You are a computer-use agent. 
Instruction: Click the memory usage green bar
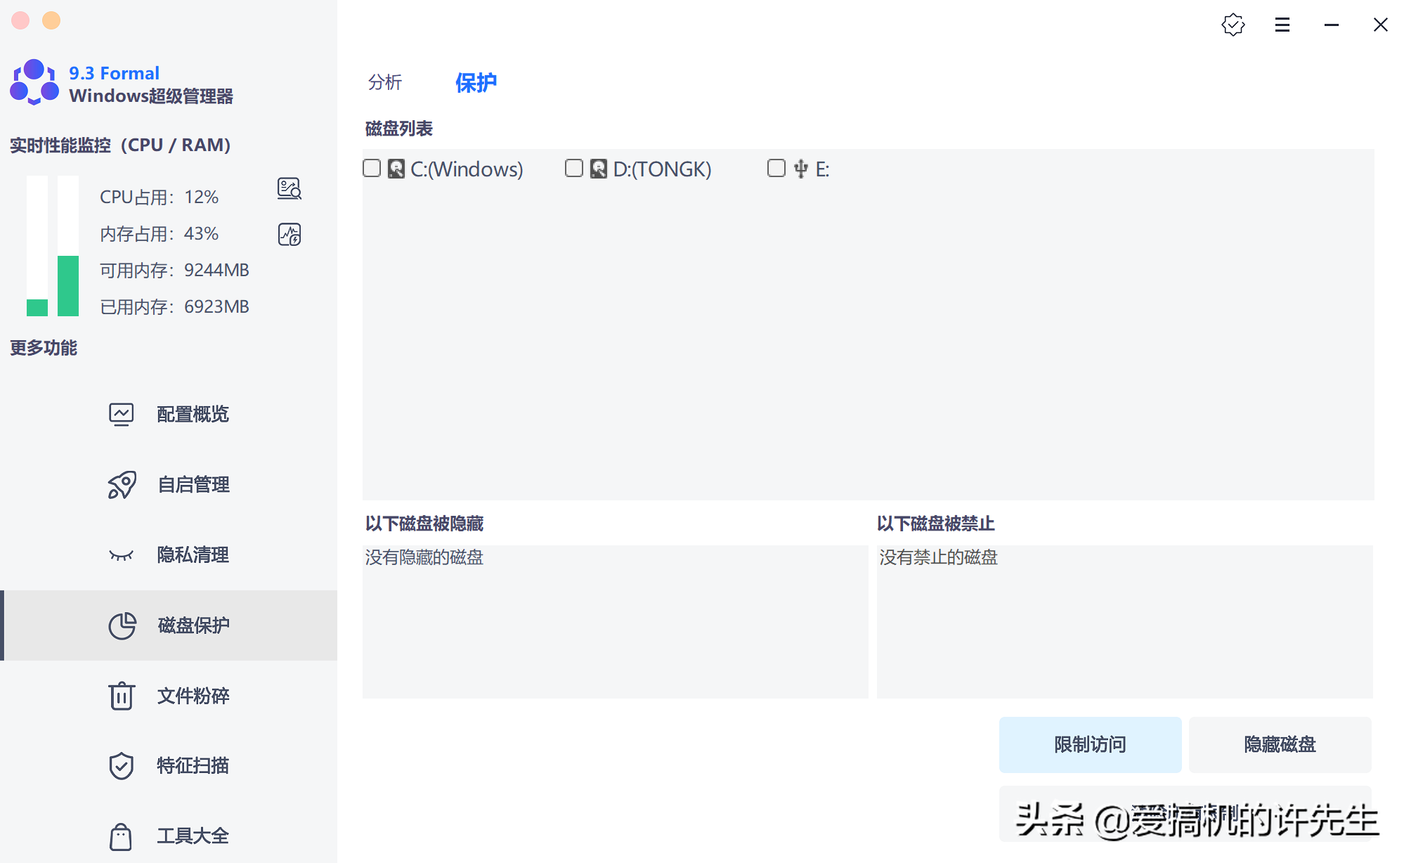68,285
